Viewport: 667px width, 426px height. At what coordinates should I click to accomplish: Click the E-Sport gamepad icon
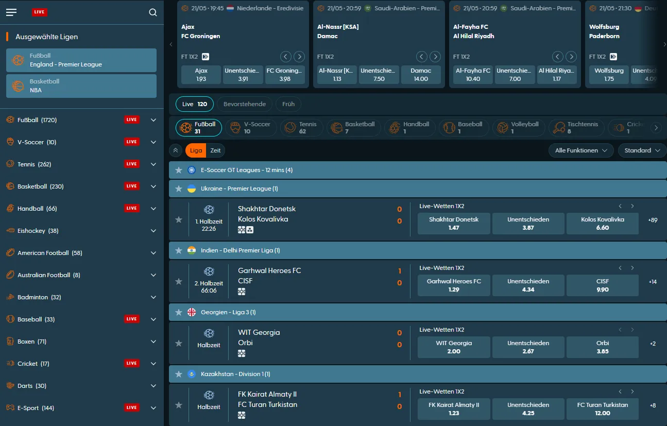10,408
